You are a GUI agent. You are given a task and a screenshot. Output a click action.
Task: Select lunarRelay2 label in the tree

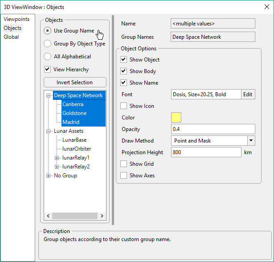coord(76,167)
